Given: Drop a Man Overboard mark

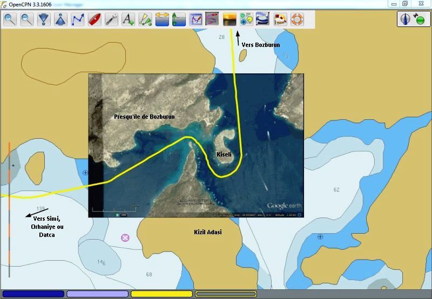Looking at the screenshot, I should tap(280, 19).
